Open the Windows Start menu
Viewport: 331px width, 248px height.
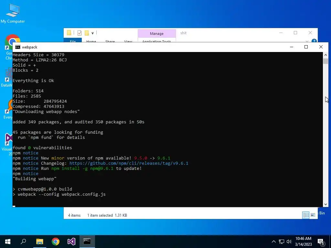tap(8, 242)
